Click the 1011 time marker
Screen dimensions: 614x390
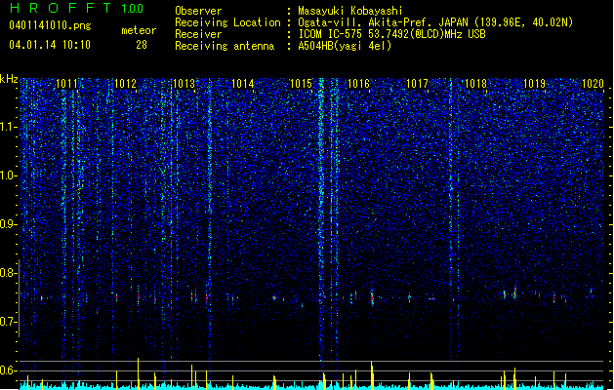[67, 83]
